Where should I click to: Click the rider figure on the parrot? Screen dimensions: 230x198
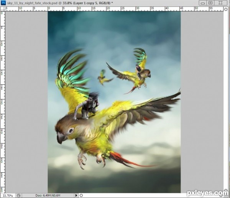(x=87, y=106)
